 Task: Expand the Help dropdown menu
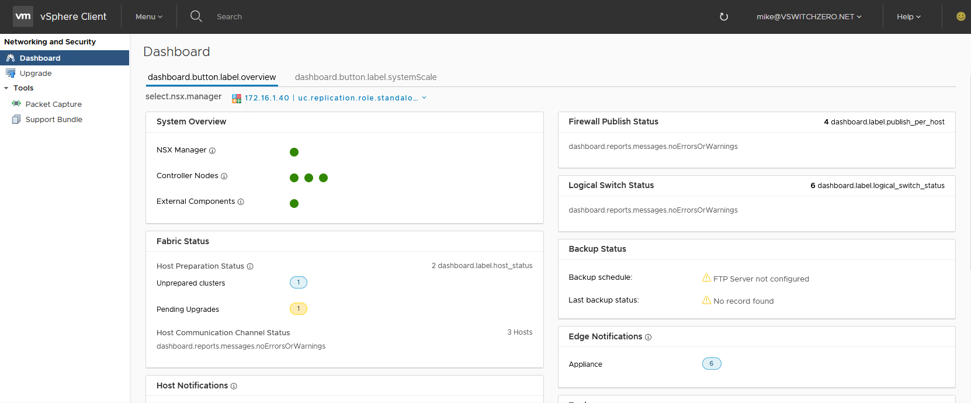click(x=908, y=17)
